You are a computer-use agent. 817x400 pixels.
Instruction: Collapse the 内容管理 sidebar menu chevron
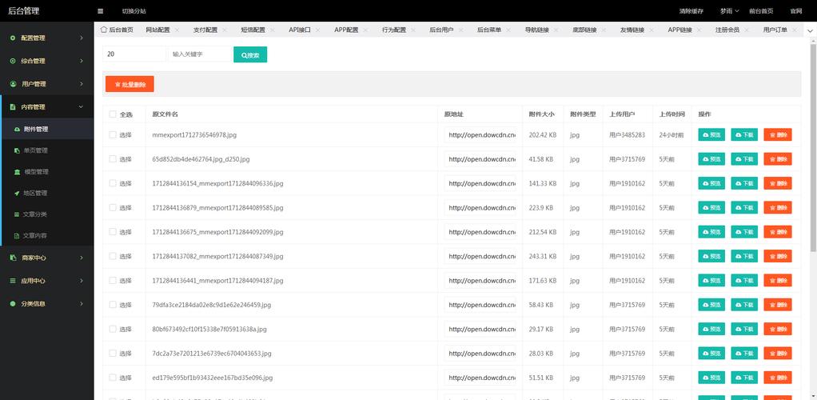[x=81, y=107]
